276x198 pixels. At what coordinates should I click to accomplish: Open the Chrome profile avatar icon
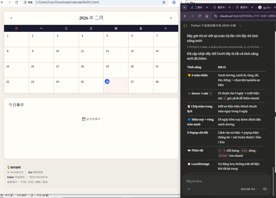pyautogui.click(x=174, y=2)
